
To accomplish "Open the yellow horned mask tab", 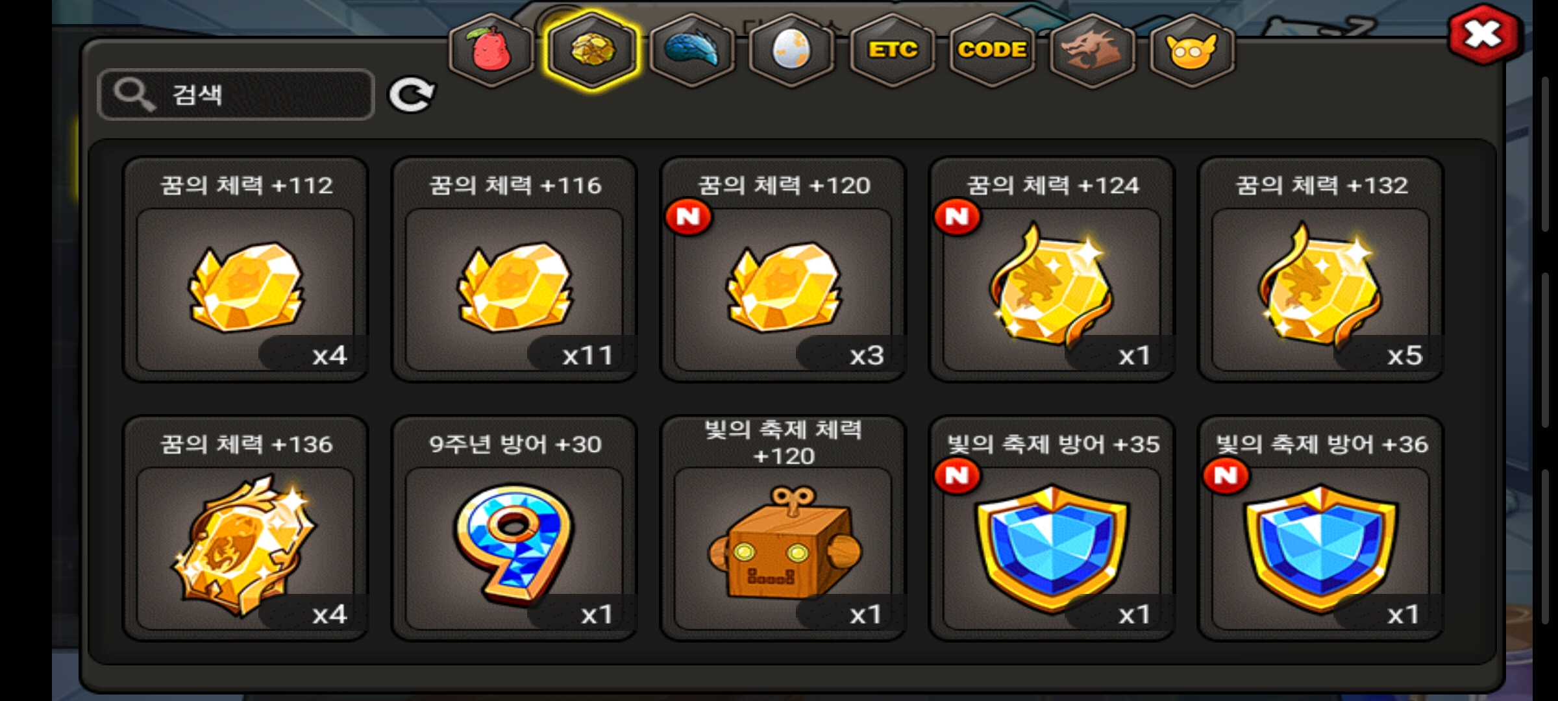I will pyautogui.click(x=1193, y=50).
